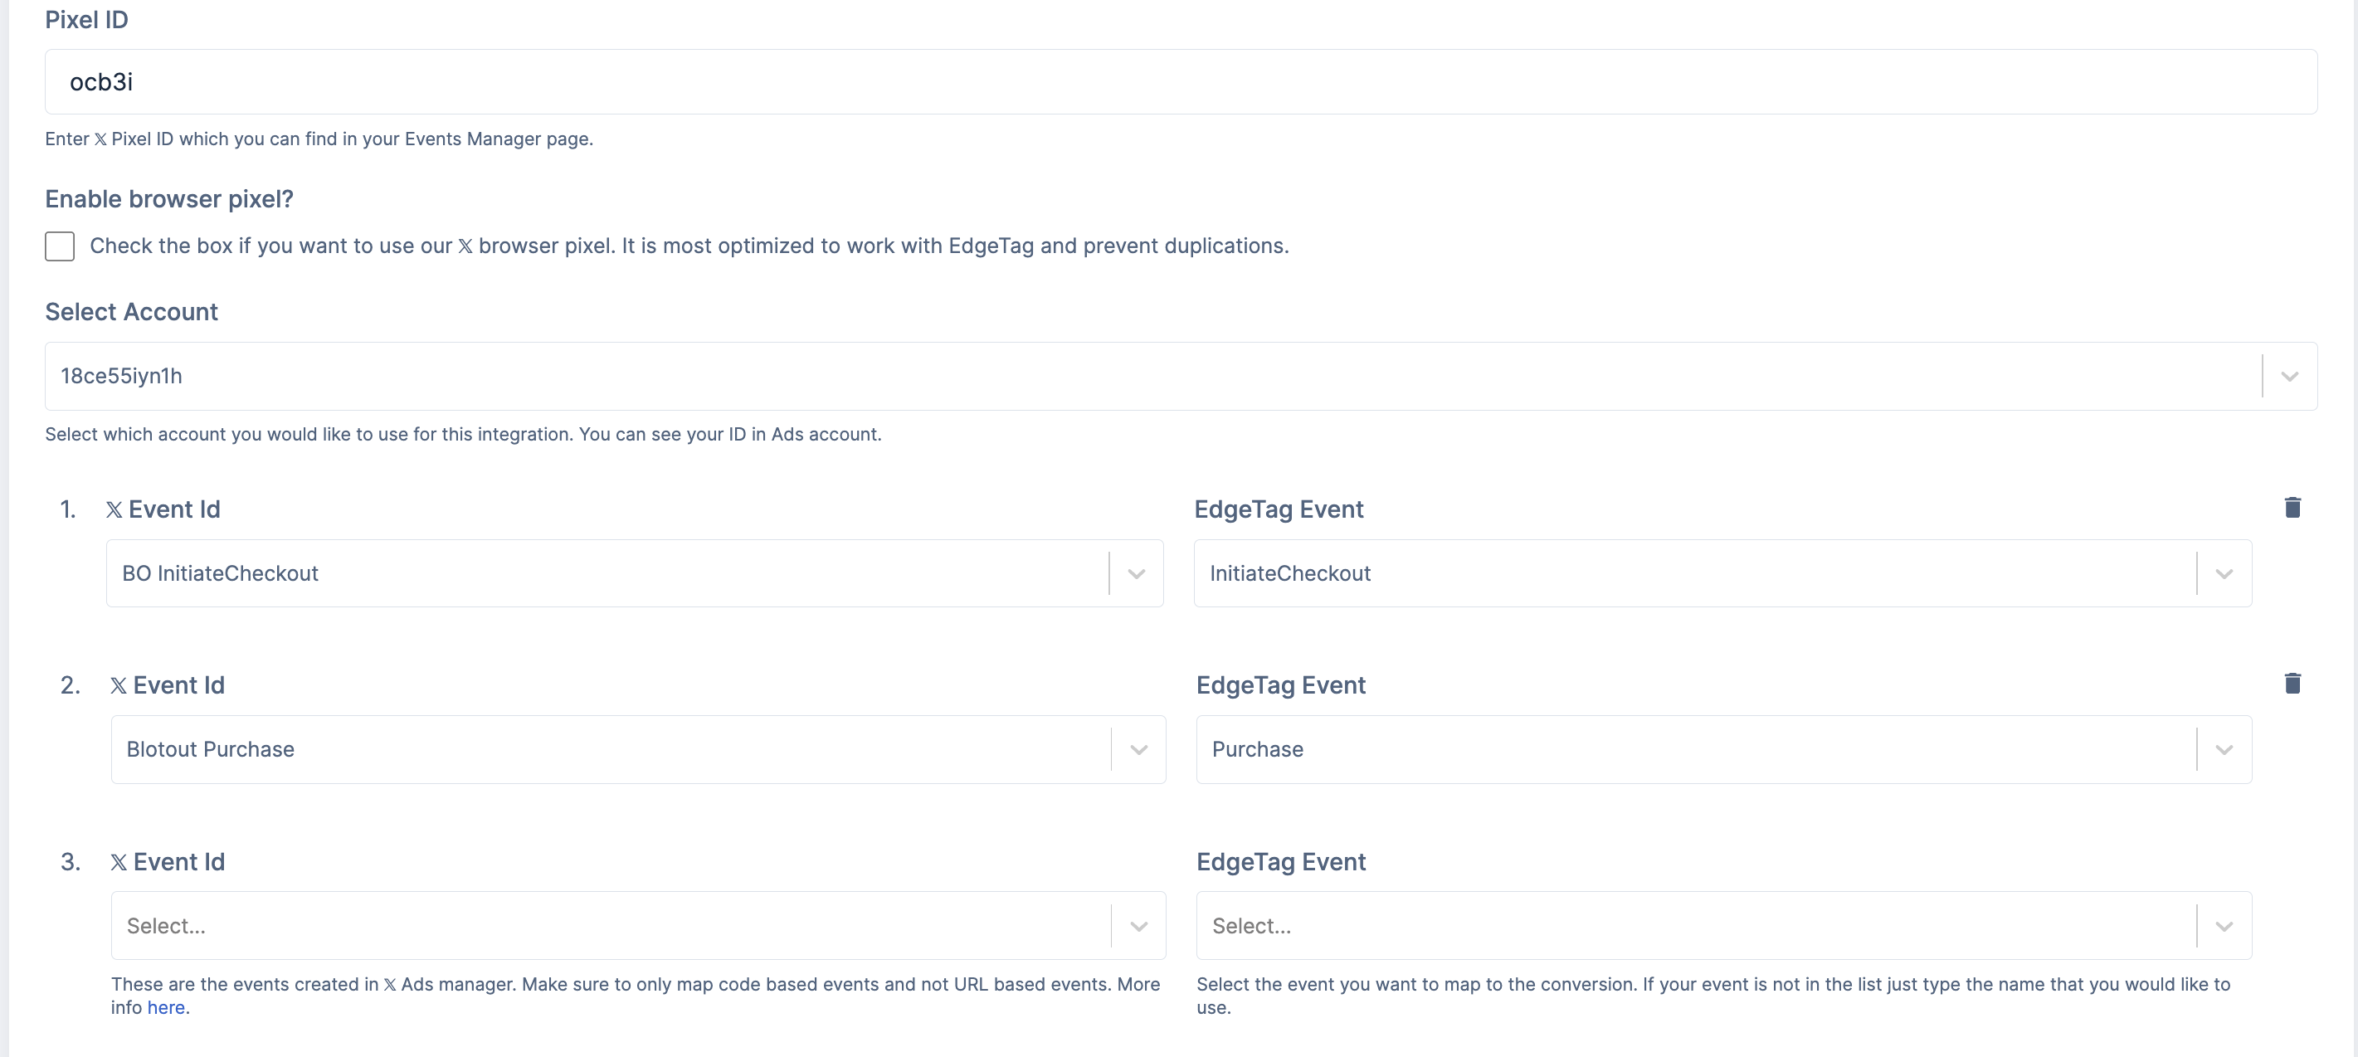Click chevron on row 3 EdgeTag Event dropdown
Screen dimensions: 2358x1057
click(2224, 926)
